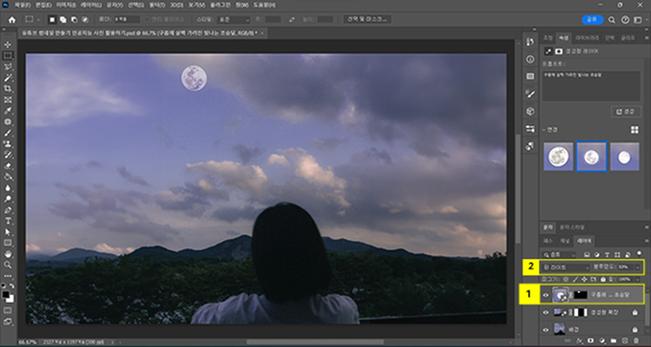Hide the generative expand layer
651x347 pixels.
pos(546,312)
